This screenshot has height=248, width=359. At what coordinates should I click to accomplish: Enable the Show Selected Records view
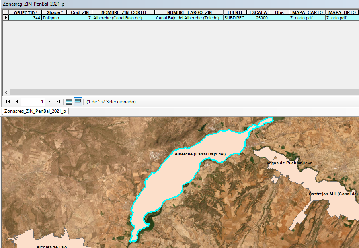point(78,101)
